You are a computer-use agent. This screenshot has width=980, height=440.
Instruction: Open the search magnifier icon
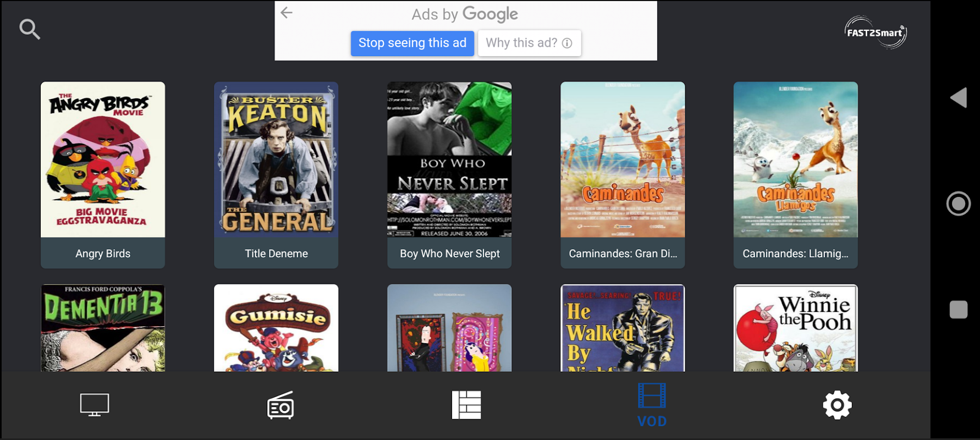tap(30, 29)
